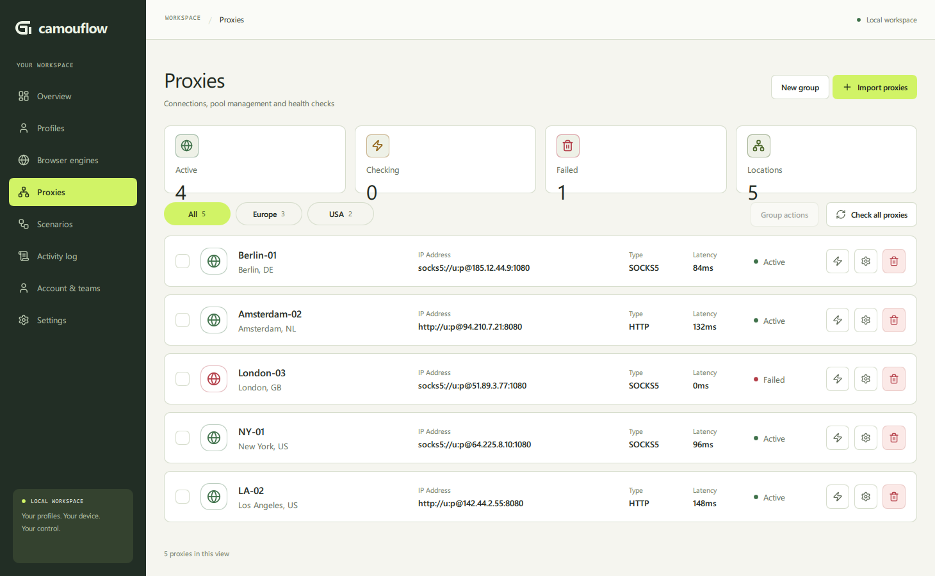Click the Locations card network icon
Image resolution: width=935 pixels, height=576 pixels.
[x=759, y=146]
